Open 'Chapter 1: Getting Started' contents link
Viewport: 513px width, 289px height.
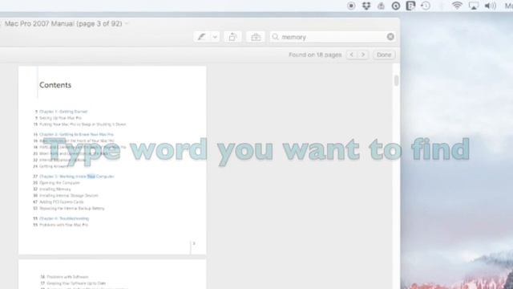(x=63, y=112)
